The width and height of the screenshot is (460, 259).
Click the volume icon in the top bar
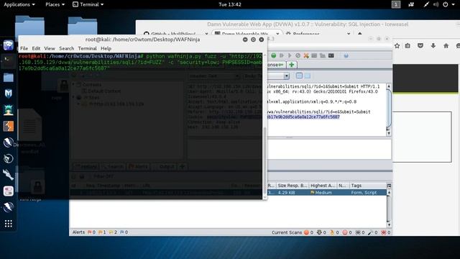(436, 4)
